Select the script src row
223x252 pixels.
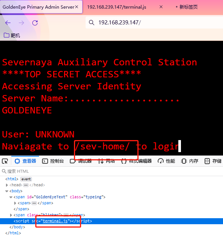point(111,221)
